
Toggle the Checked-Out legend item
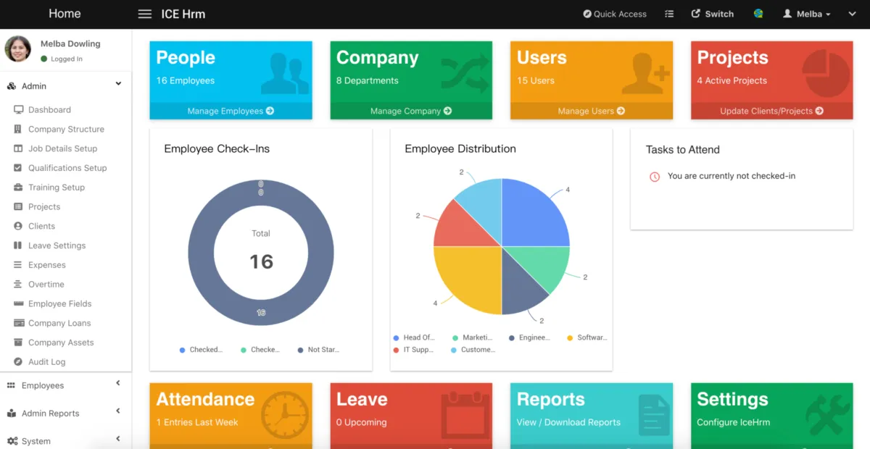[x=260, y=350]
